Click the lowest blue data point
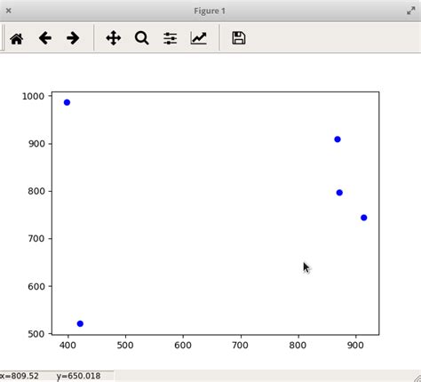This screenshot has width=421, height=382. pos(80,323)
